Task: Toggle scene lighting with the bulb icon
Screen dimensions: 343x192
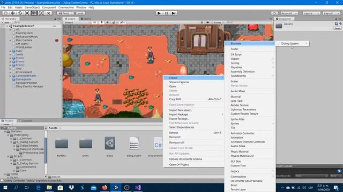Action: 101,22
